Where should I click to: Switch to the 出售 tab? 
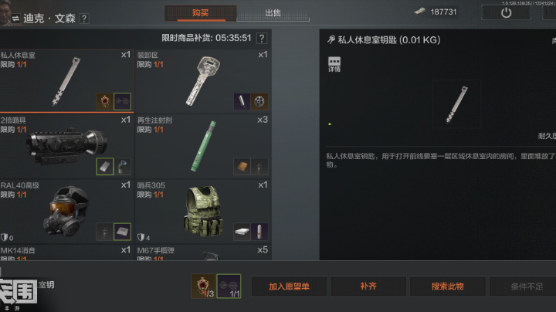[x=273, y=13]
